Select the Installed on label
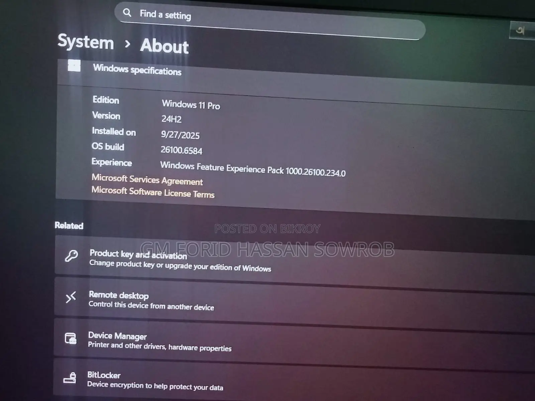This screenshot has height=401, width=535. tap(114, 131)
